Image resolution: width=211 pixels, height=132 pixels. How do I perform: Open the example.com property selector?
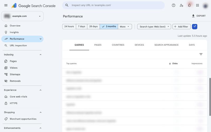pos(22,16)
